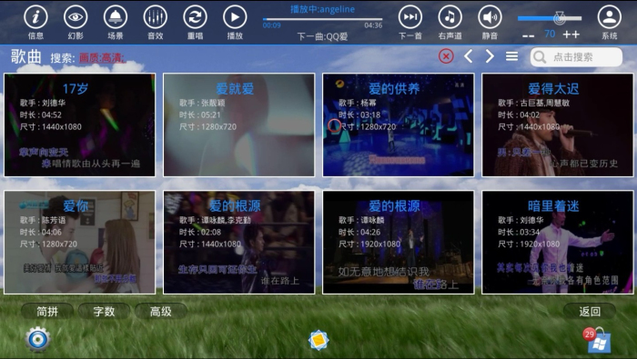Go to previous page arrow
This screenshot has height=359, width=637.
468,56
